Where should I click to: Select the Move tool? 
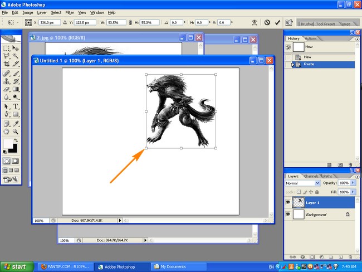16,48
